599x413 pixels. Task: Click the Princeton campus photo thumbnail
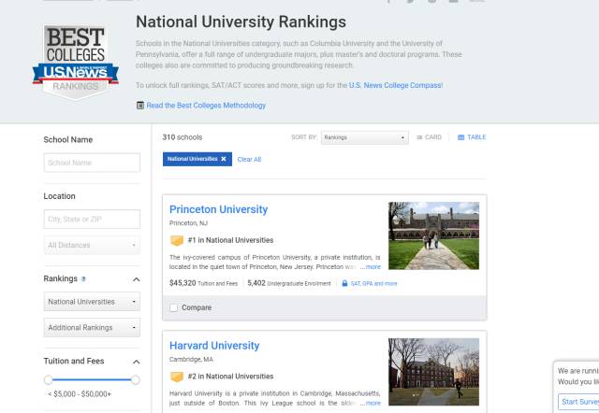433,235
